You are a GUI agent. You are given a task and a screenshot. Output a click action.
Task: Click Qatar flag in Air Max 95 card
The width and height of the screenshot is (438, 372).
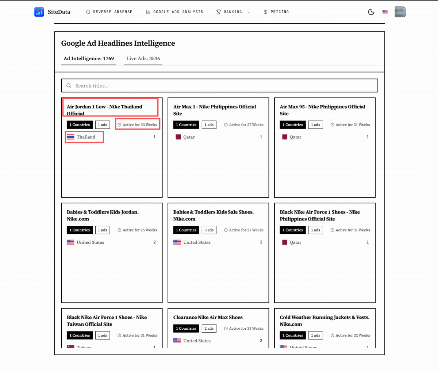tap(285, 137)
